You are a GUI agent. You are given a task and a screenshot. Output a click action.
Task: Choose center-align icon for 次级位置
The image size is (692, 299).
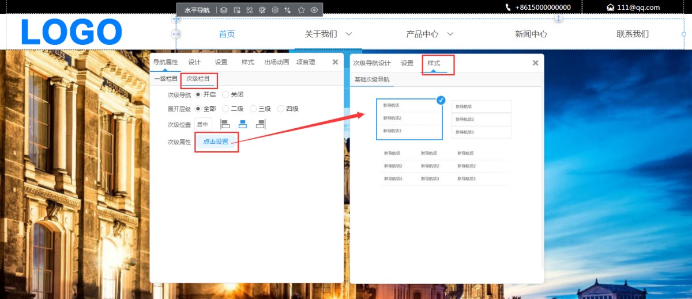pyautogui.click(x=243, y=124)
